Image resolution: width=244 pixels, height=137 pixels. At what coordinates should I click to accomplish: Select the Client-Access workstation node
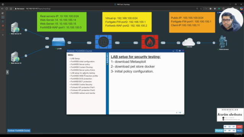[223, 41]
